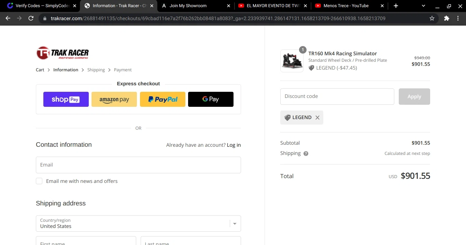Image resolution: width=466 pixels, height=245 pixels.
Task: Click the strikethrough $949.00 price
Action: point(422,58)
